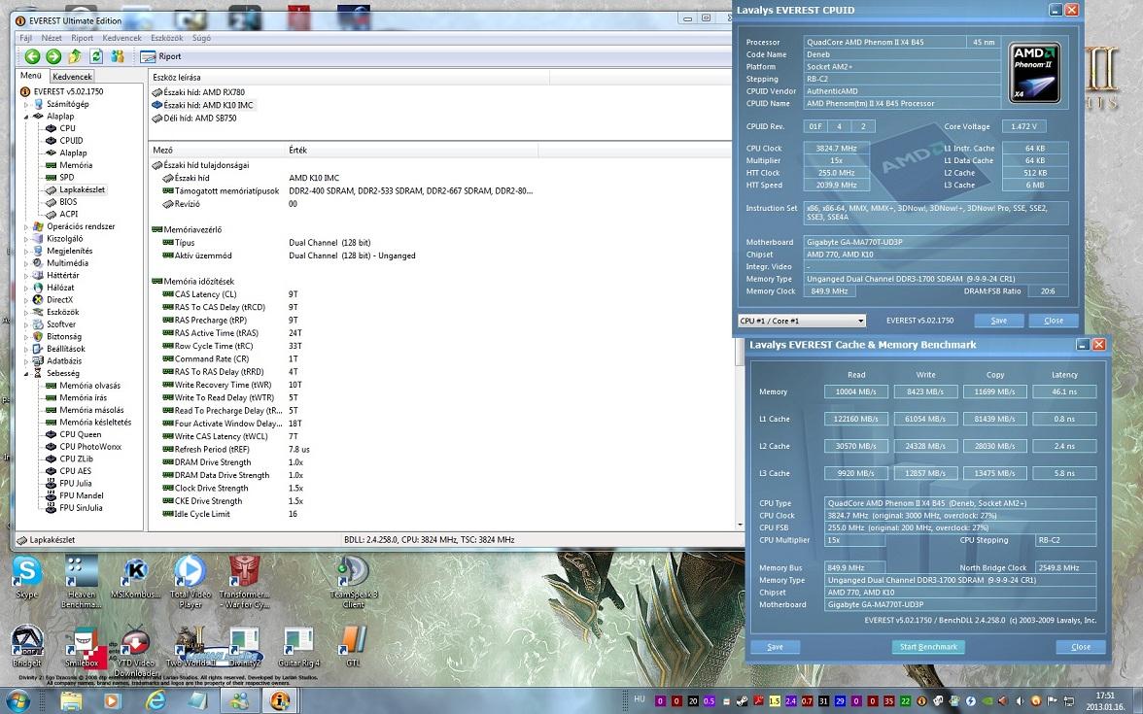The image size is (1143, 714).
Task: Open the users icon in the EVEREST toolbar
Action: 118,56
